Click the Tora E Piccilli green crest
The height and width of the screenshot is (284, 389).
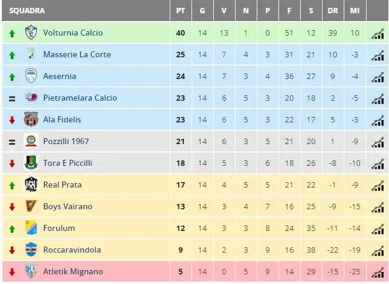31,163
